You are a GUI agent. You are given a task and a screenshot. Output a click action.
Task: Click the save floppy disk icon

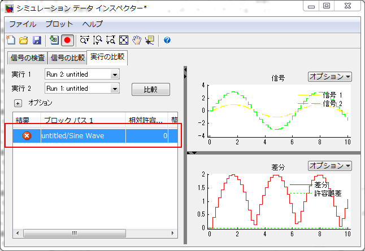(36, 40)
